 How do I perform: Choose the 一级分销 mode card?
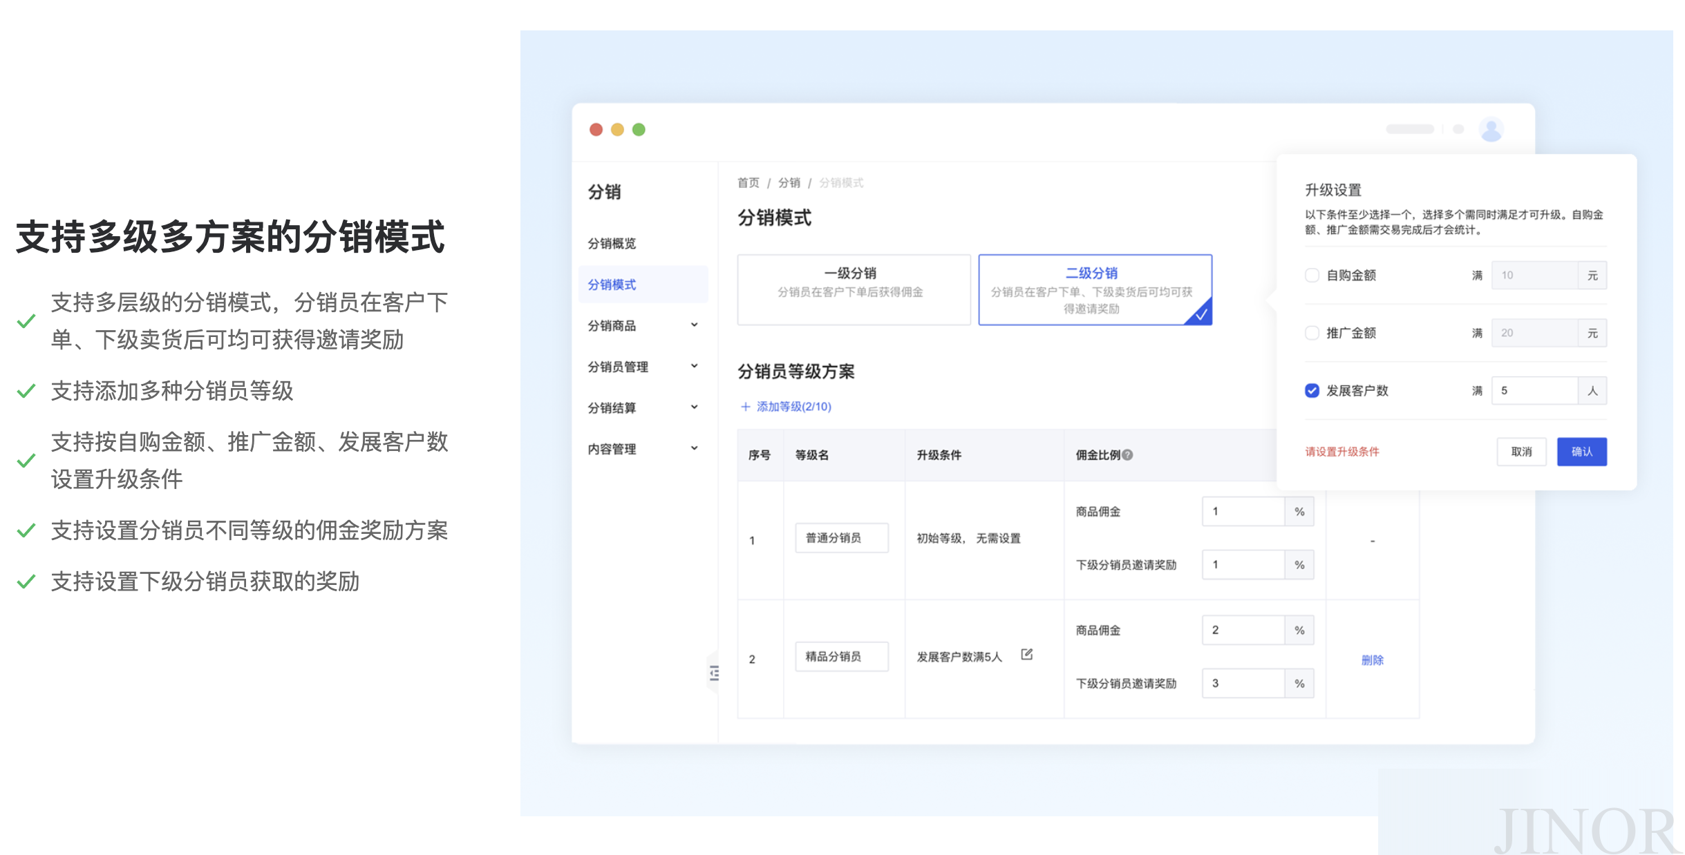point(854,289)
